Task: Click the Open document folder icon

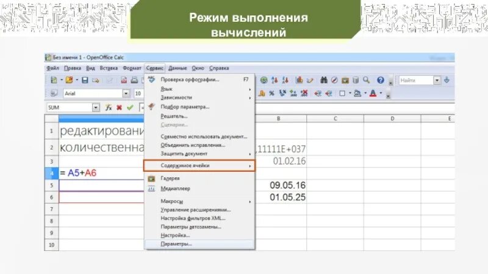Action: click(x=69, y=80)
